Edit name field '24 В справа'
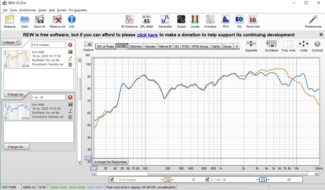Viewport: 325px width, 190px height. [48, 45]
